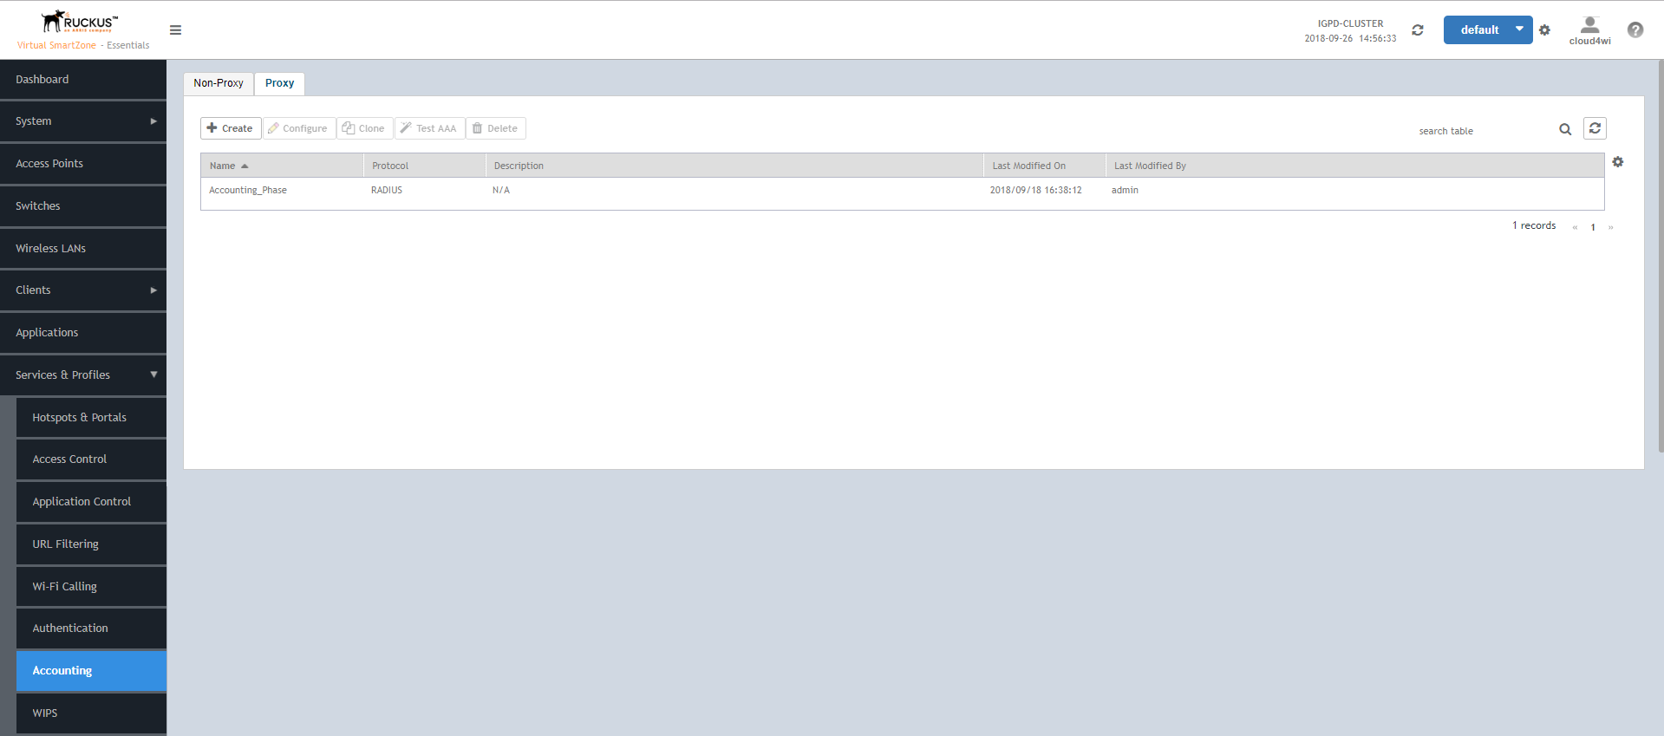The image size is (1664, 736).
Task: Sort table by Protocol column
Action: 425,166
